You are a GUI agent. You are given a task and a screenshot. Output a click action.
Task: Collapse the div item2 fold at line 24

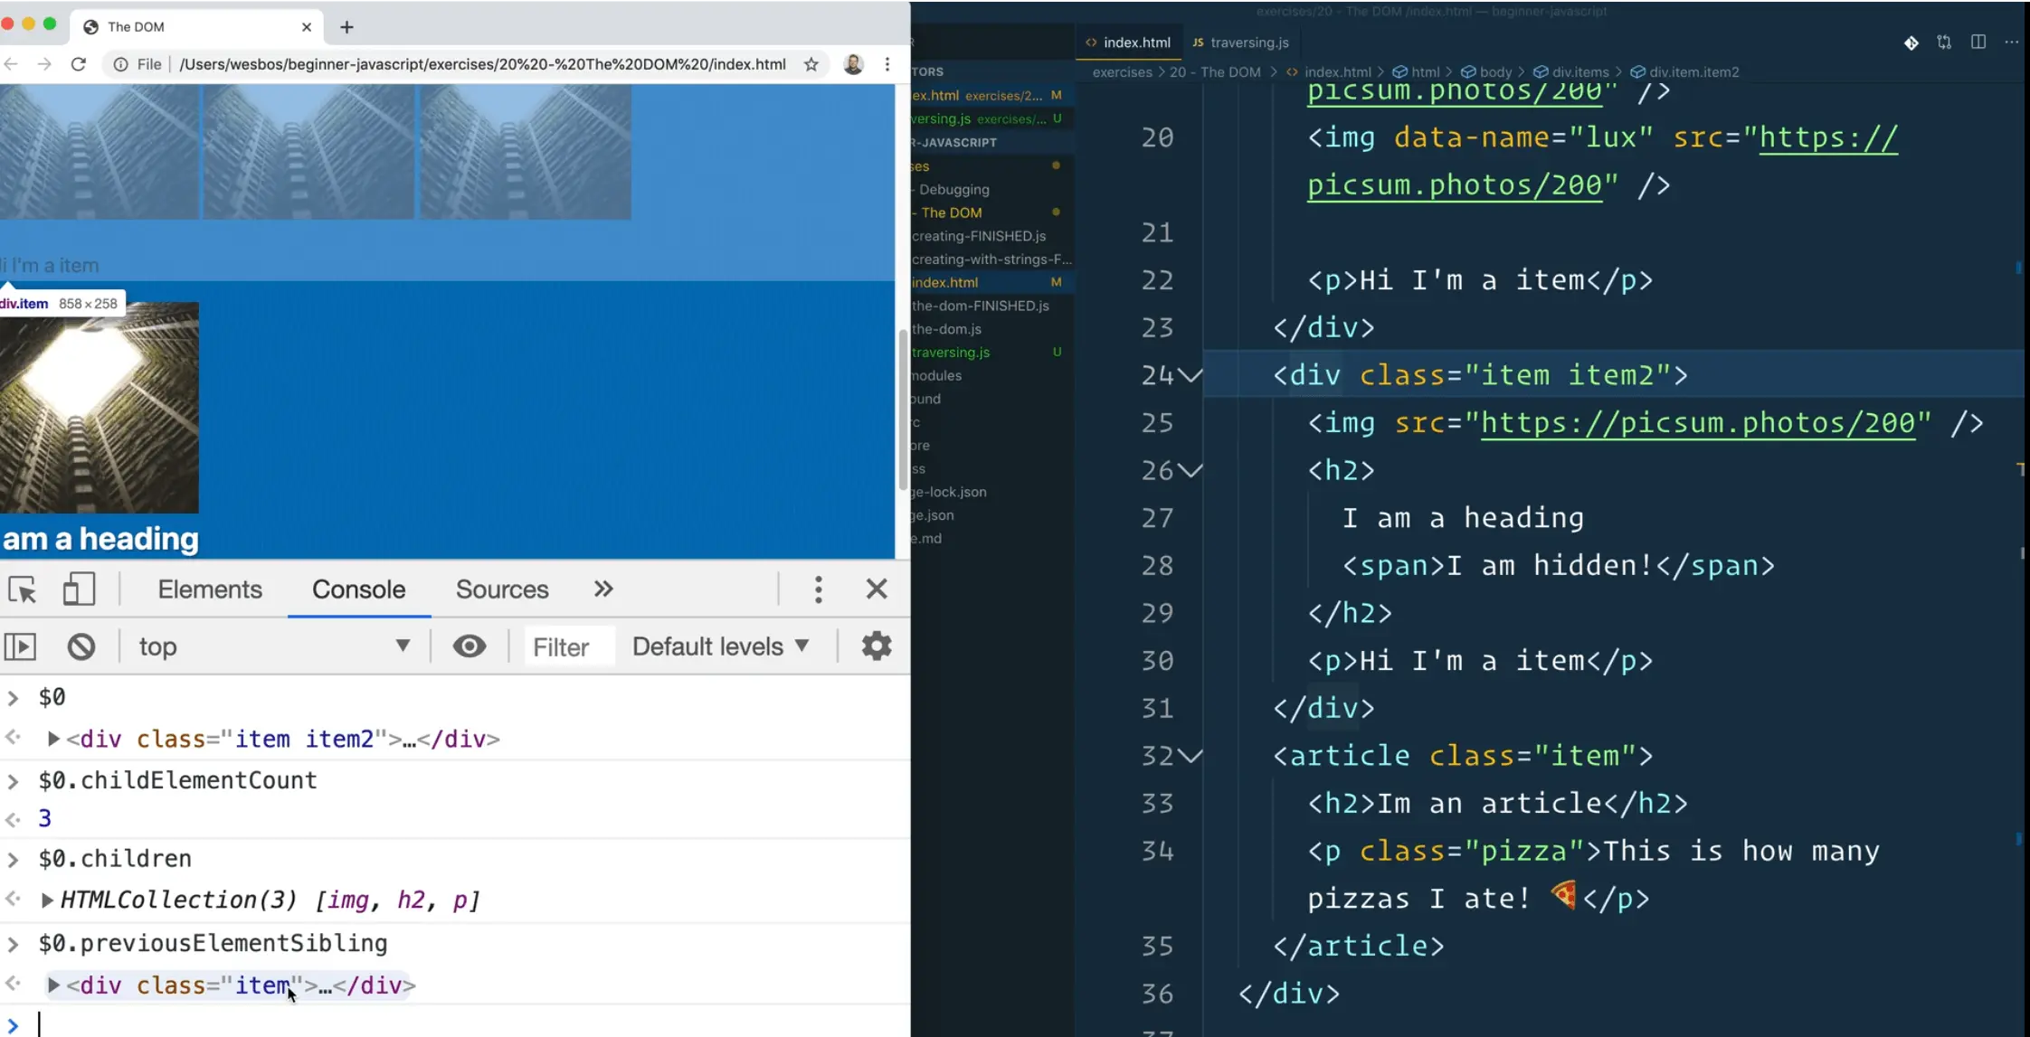coord(1191,375)
